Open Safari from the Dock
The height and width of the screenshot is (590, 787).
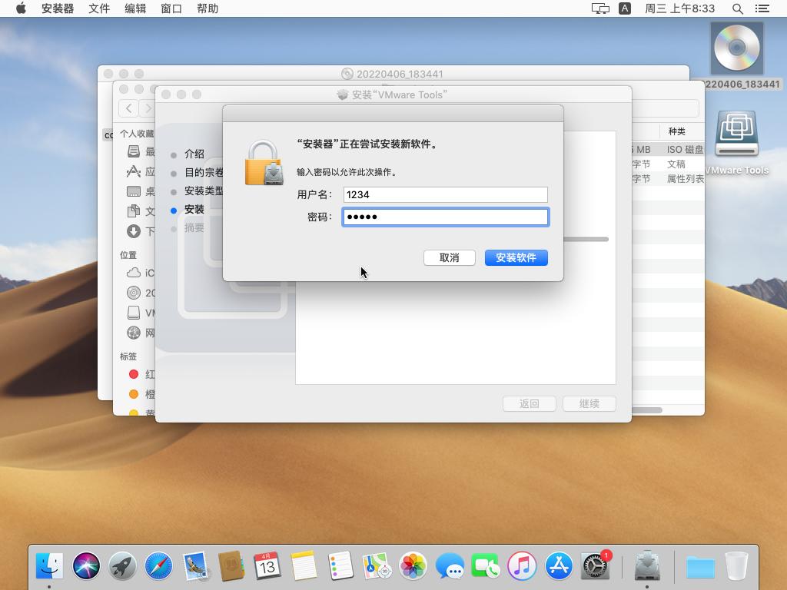coord(158,566)
